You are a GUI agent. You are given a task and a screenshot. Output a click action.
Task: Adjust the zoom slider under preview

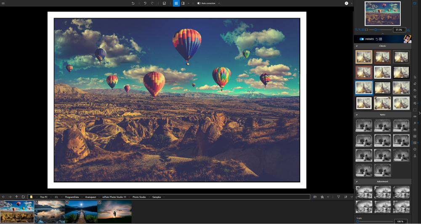[x=376, y=30]
